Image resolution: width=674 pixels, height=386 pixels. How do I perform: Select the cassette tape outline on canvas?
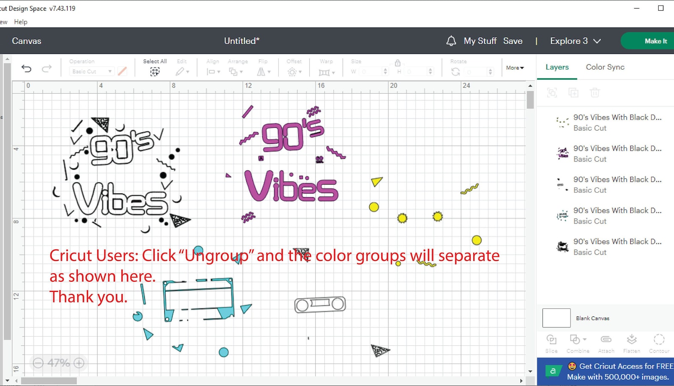coord(320,304)
